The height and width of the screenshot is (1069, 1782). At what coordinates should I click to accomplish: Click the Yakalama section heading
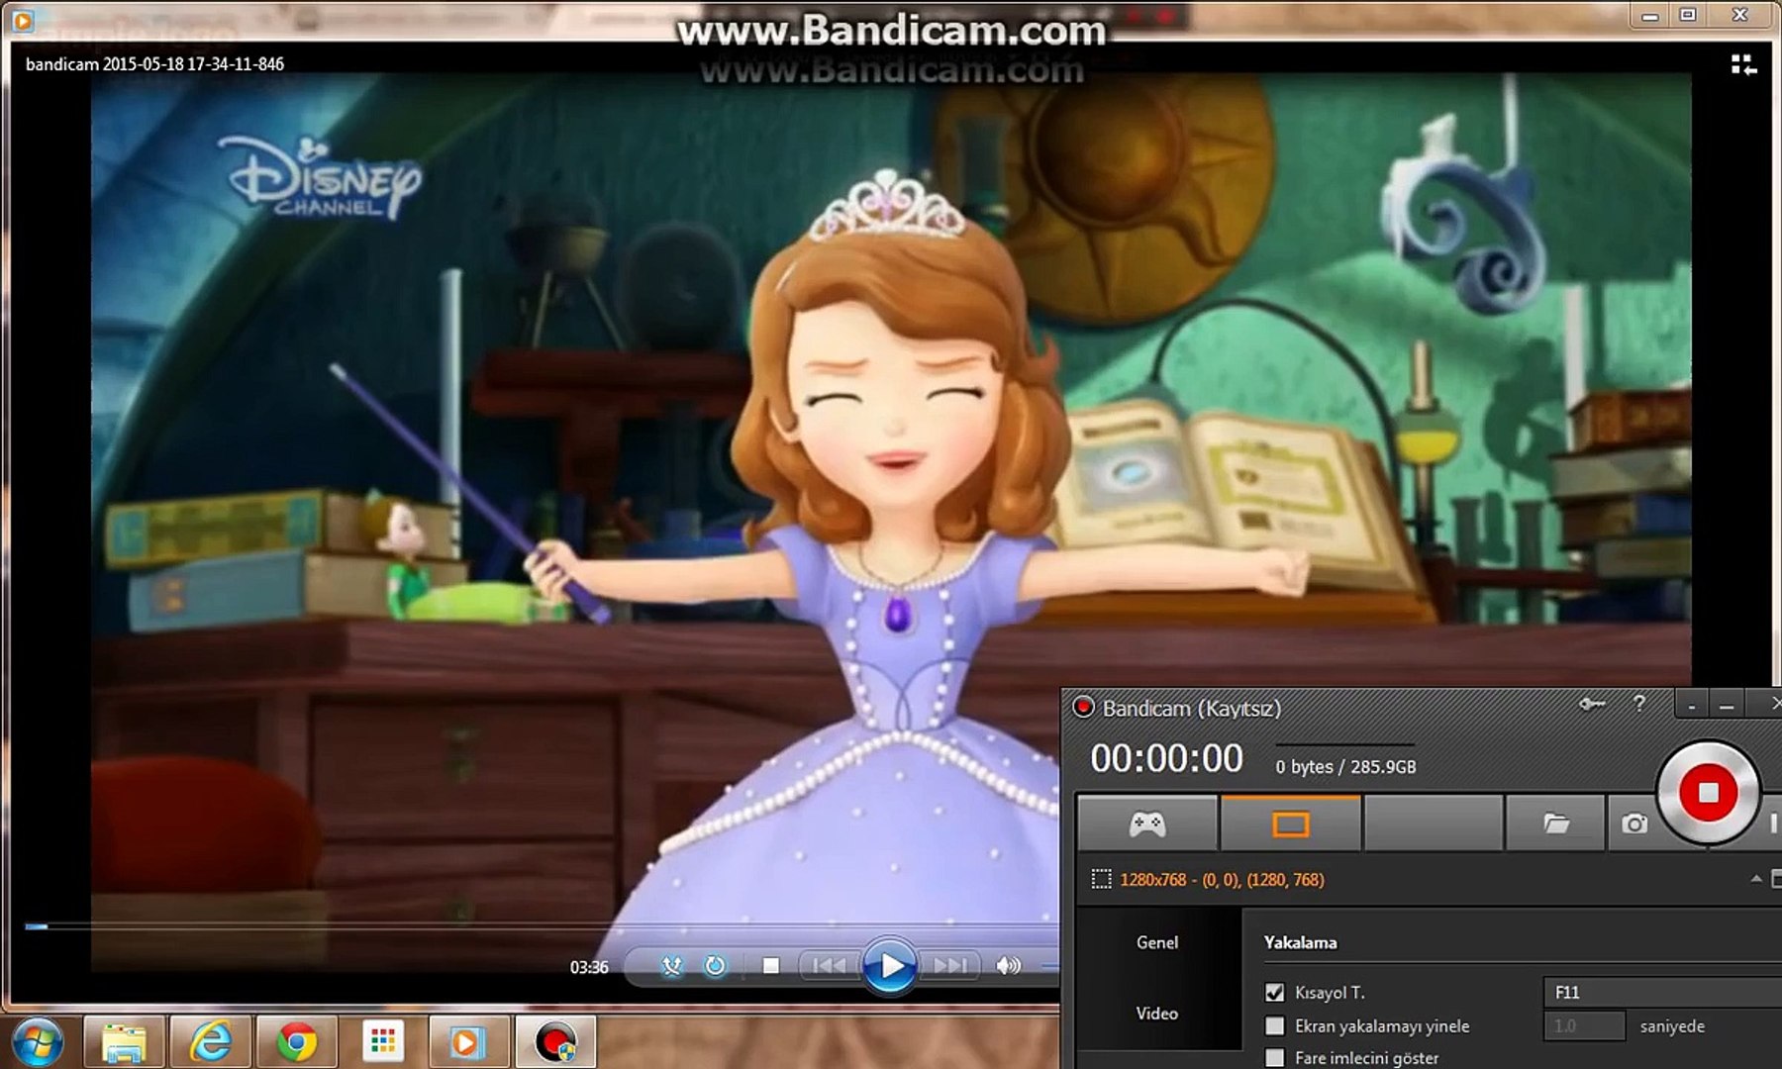pyautogui.click(x=1300, y=942)
